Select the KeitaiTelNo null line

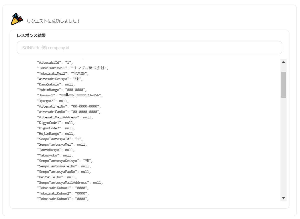(x=57, y=177)
